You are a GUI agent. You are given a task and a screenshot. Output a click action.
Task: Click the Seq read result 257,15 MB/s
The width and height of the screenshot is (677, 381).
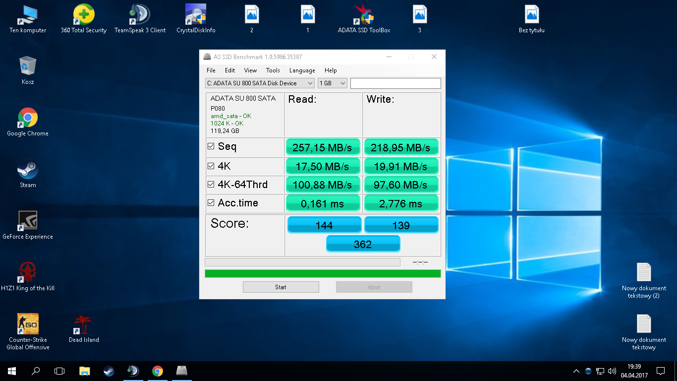coord(323,147)
